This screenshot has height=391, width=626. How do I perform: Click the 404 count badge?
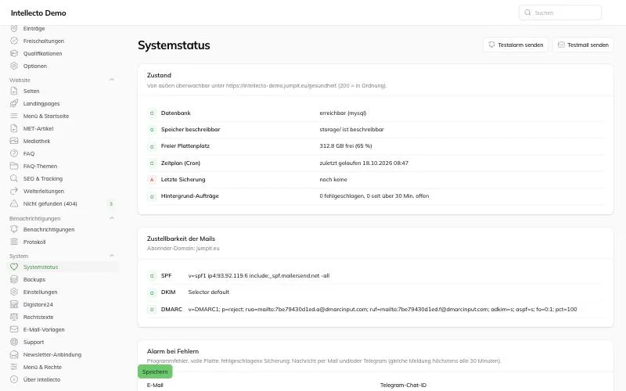[x=111, y=203]
